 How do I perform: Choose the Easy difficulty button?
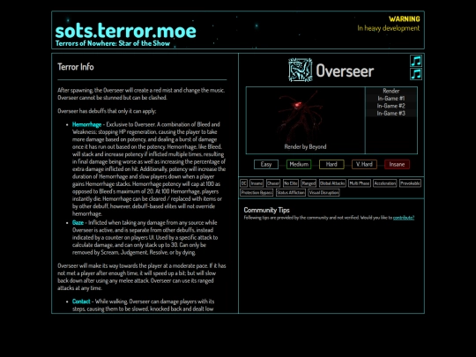[x=266, y=164]
